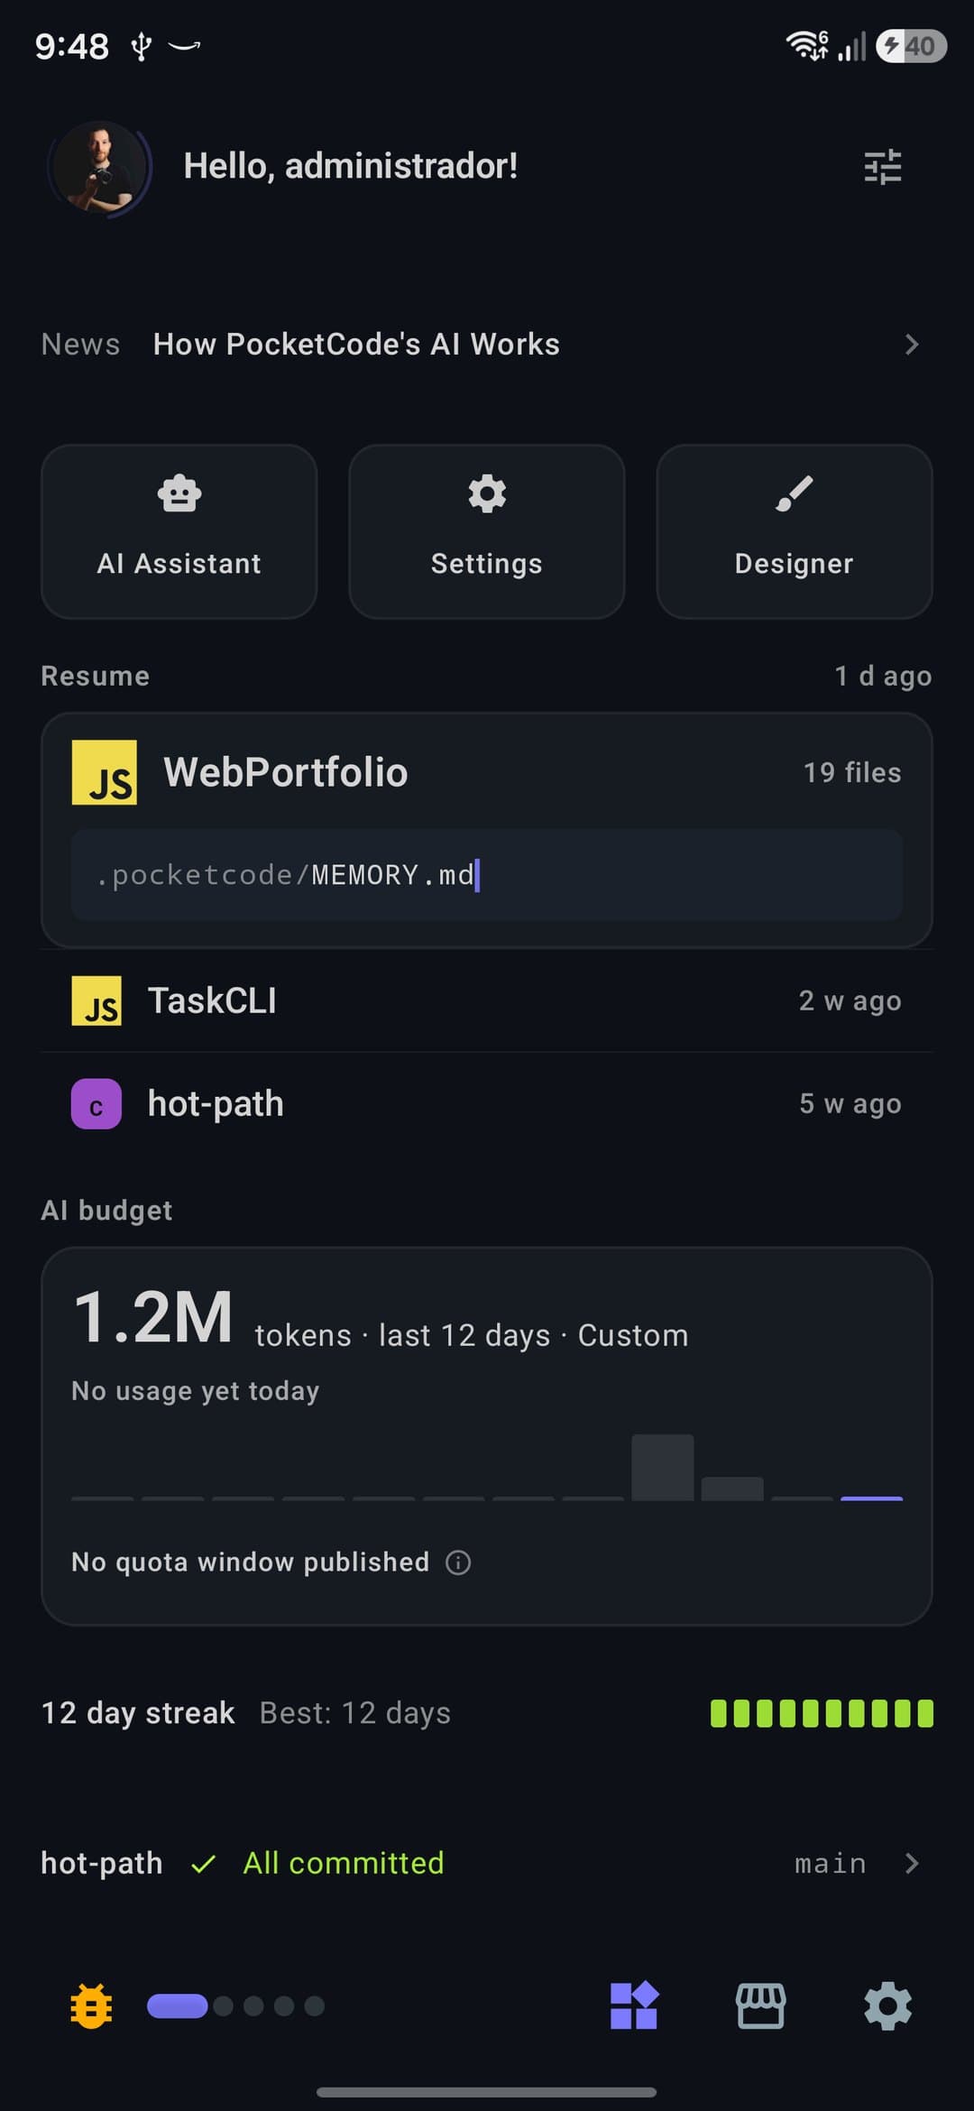This screenshot has width=974, height=2111.
Task: Open the All committed git status
Action: 344,1863
